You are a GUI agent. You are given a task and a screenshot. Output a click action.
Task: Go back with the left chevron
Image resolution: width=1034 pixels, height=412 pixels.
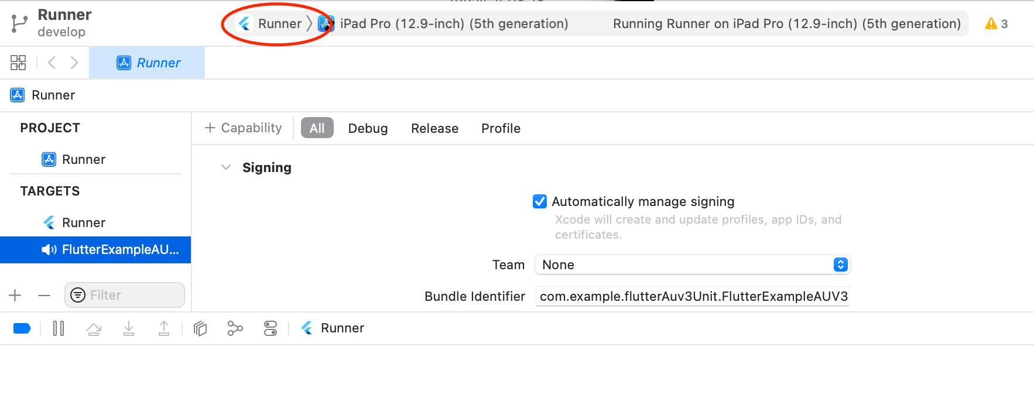pos(52,63)
